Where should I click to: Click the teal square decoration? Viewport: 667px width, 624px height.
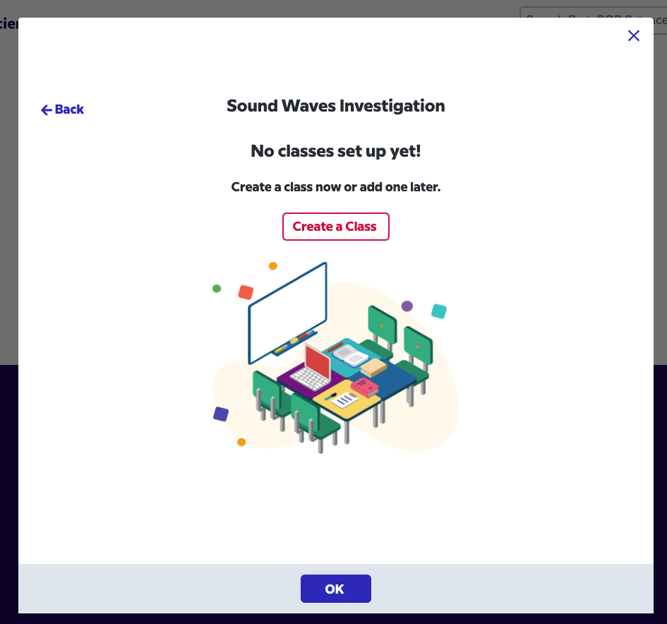pos(439,311)
